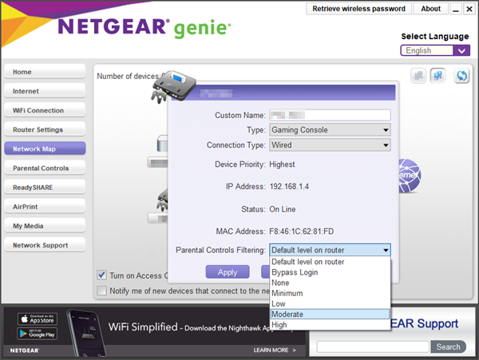Click the support search input field
The image size is (479, 360).
[x=373, y=347]
